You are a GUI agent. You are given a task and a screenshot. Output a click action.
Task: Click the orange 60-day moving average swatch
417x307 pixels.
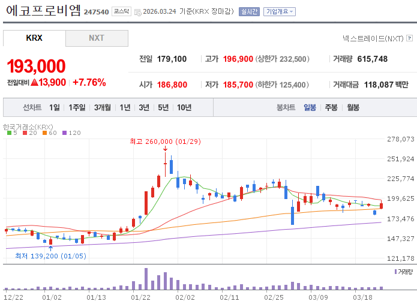pos(44,133)
